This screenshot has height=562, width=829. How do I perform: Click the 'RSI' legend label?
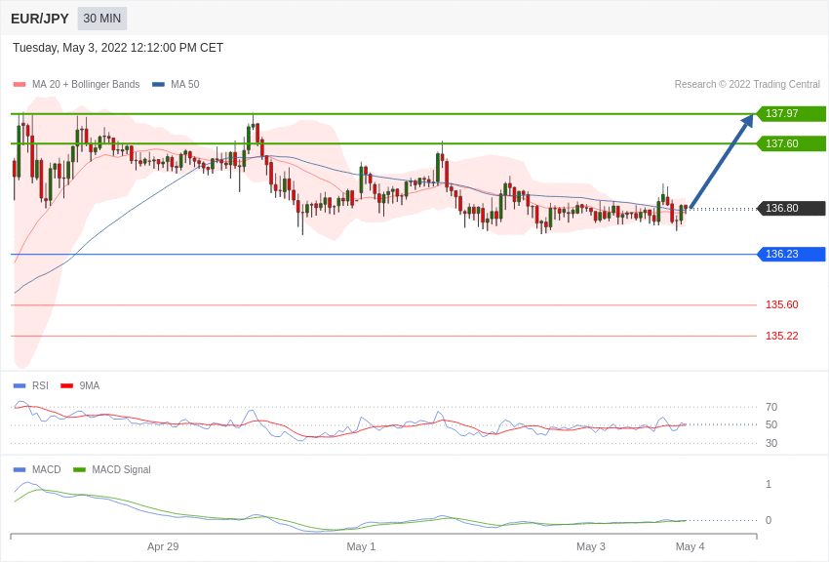pos(40,386)
